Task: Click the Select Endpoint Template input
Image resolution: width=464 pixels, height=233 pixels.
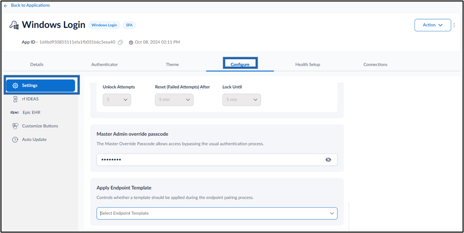Action: pyautogui.click(x=217, y=213)
